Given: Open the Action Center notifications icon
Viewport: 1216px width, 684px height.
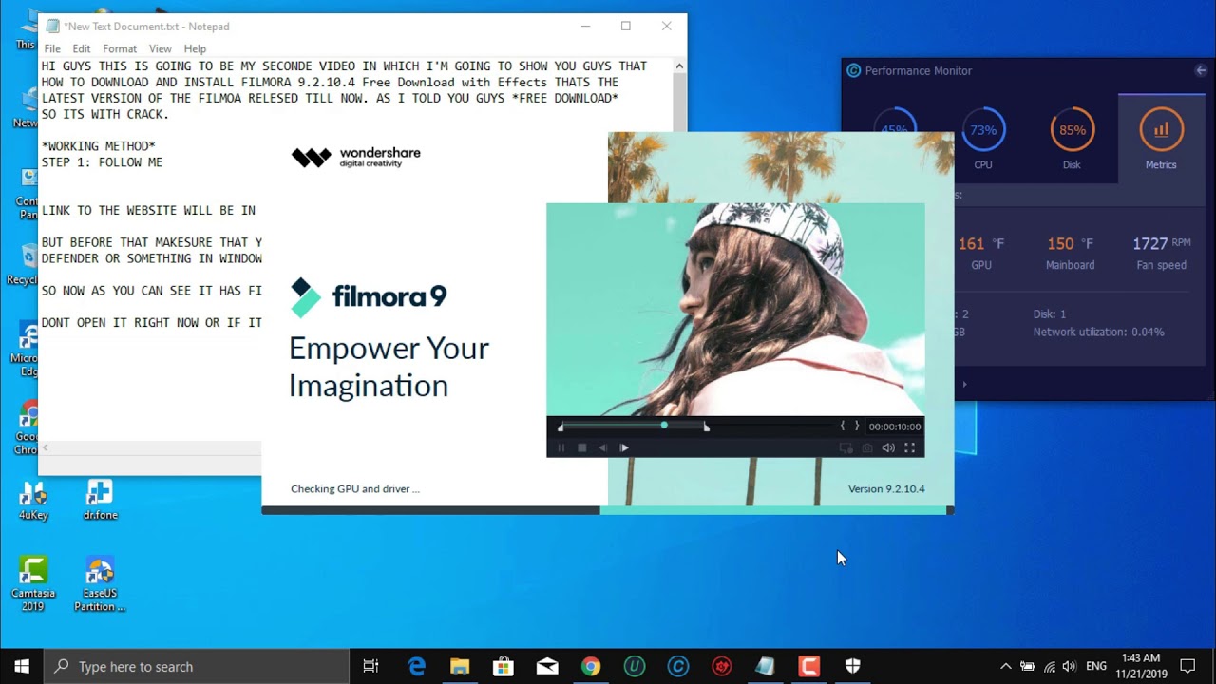Looking at the screenshot, I should click(x=1187, y=666).
